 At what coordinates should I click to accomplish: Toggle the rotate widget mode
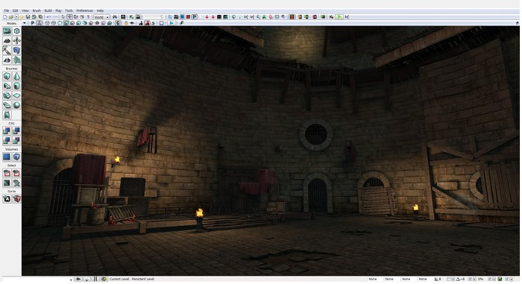tap(75, 17)
